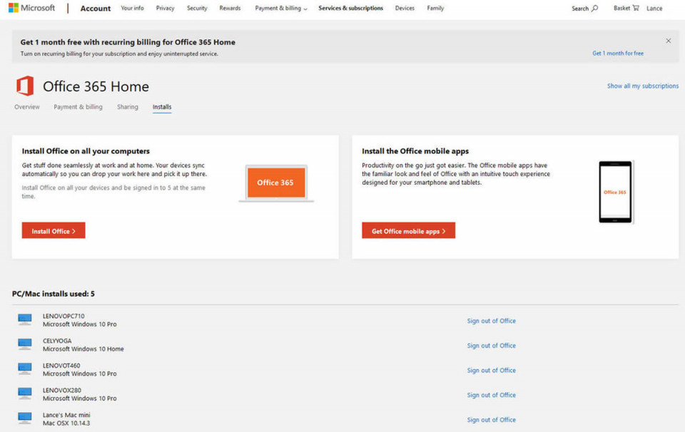Click Install Office on all your computers heading
685x432 pixels.
coord(86,151)
